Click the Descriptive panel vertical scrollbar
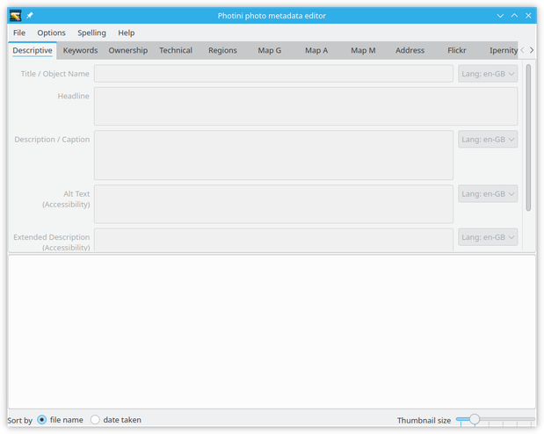Viewport: 544px width, 434px height. click(x=528, y=137)
